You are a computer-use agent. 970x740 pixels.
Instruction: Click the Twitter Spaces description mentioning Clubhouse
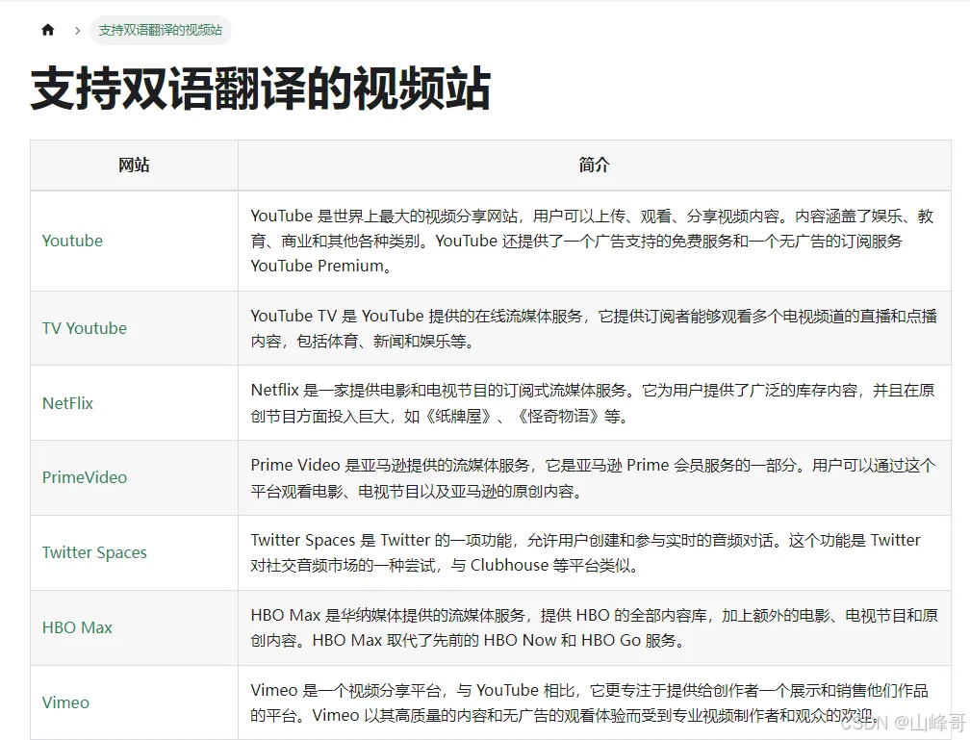pos(585,552)
